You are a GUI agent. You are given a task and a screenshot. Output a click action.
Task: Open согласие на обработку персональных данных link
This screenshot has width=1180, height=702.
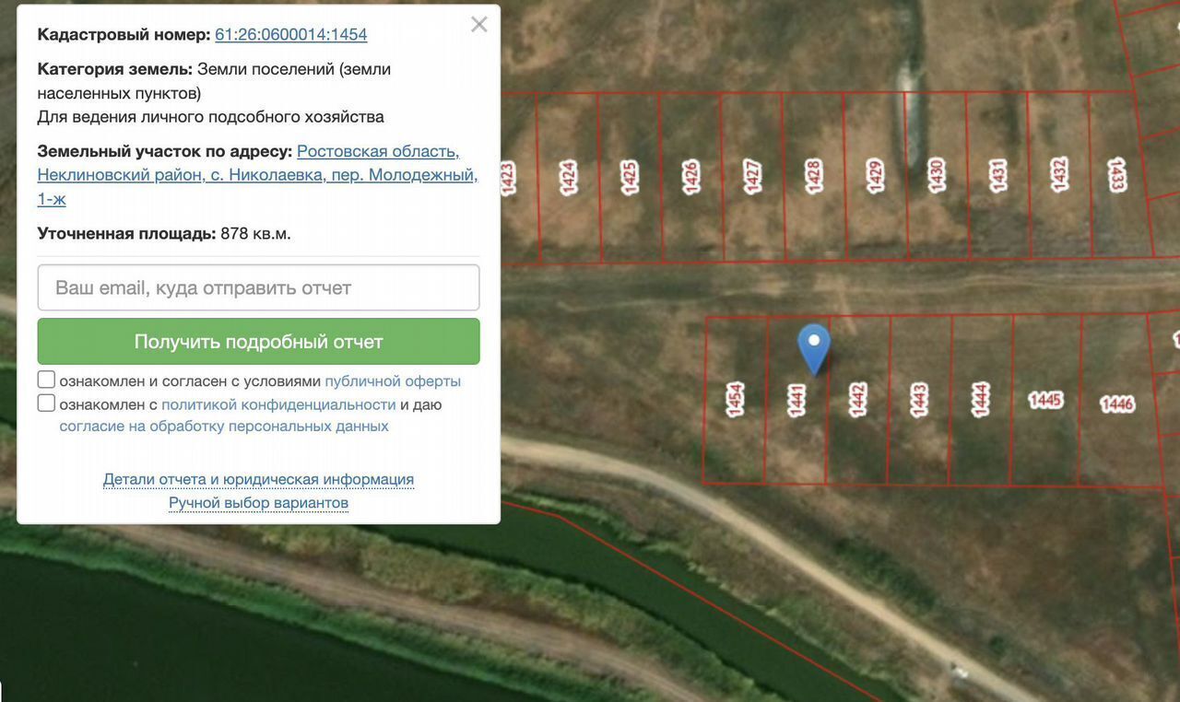point(224,427)
